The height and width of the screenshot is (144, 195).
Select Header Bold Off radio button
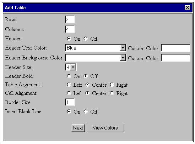tap(86, 76)
